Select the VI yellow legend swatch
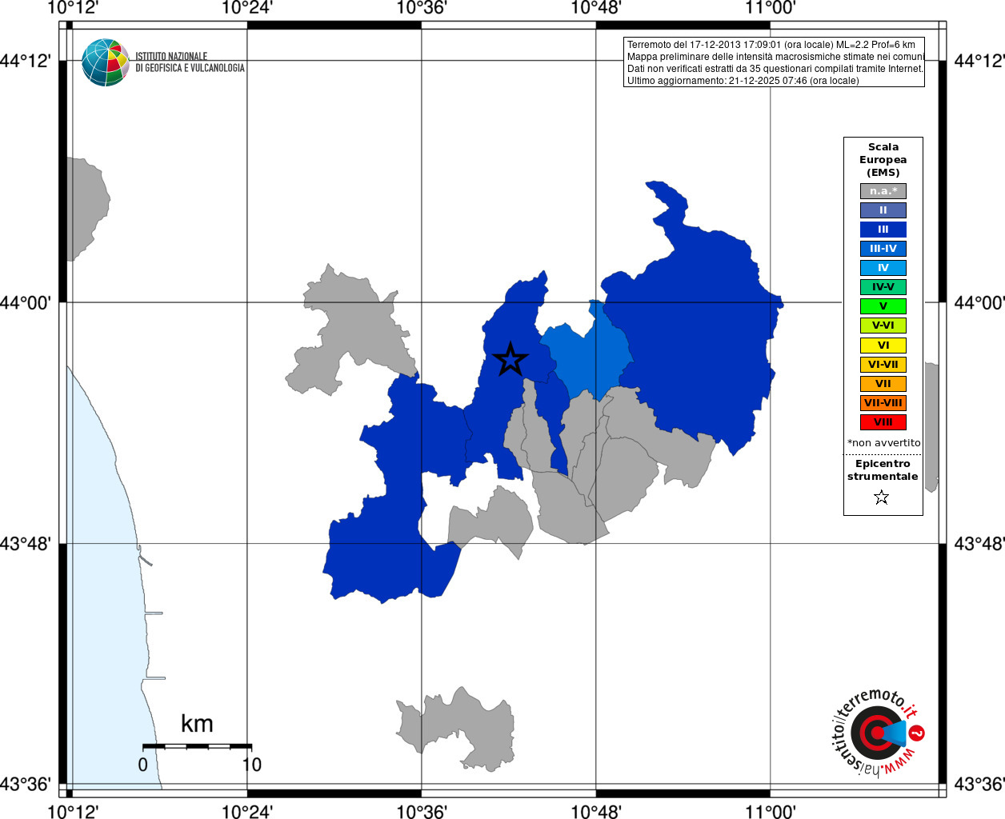 click(883, 346)
